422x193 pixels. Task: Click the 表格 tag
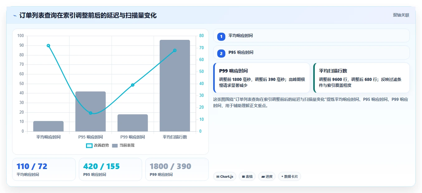[x=247, y=177]
